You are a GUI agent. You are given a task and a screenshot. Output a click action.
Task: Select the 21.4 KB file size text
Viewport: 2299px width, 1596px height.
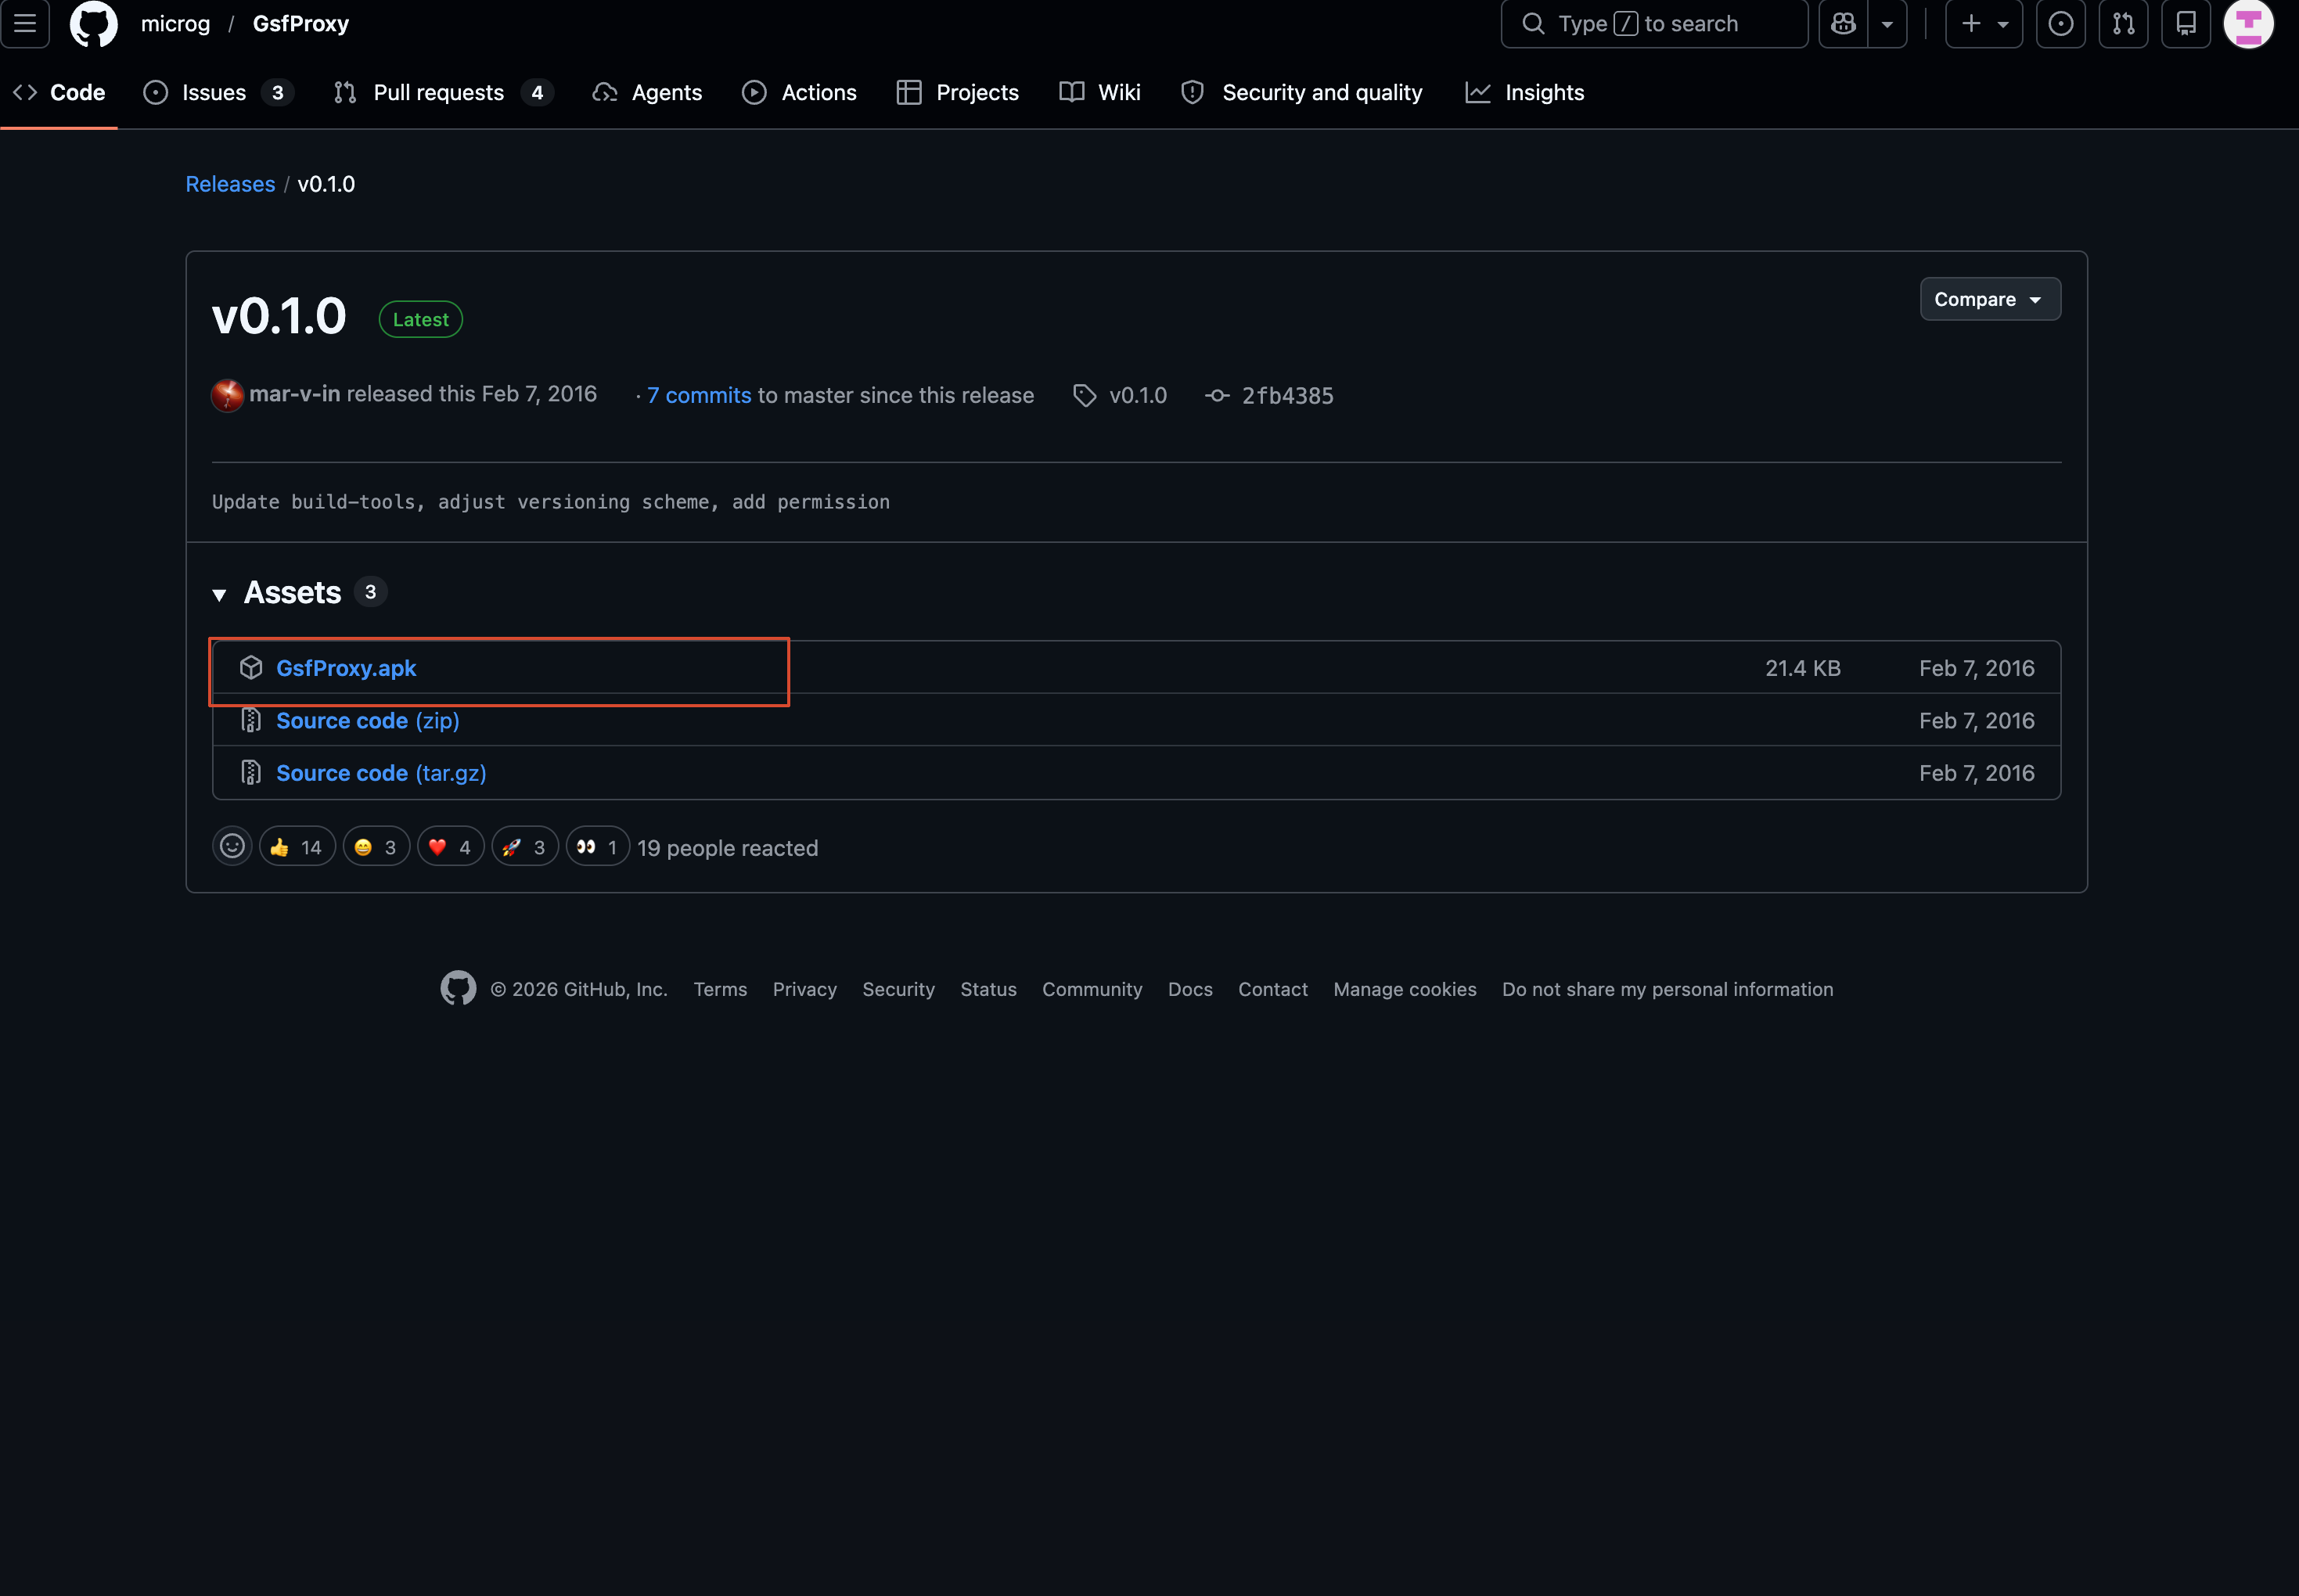point(1803,668)
